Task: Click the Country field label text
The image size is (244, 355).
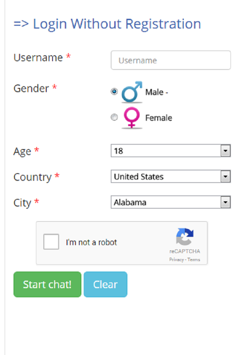Action: [x=32, y=177]
